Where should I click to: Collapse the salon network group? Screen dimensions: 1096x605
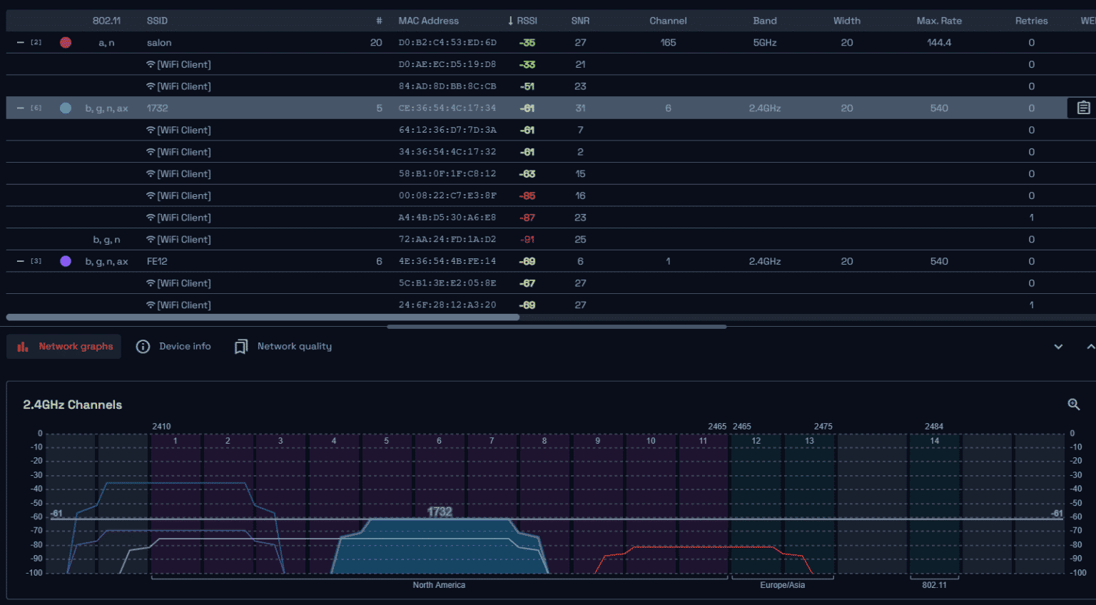[19, 42]
